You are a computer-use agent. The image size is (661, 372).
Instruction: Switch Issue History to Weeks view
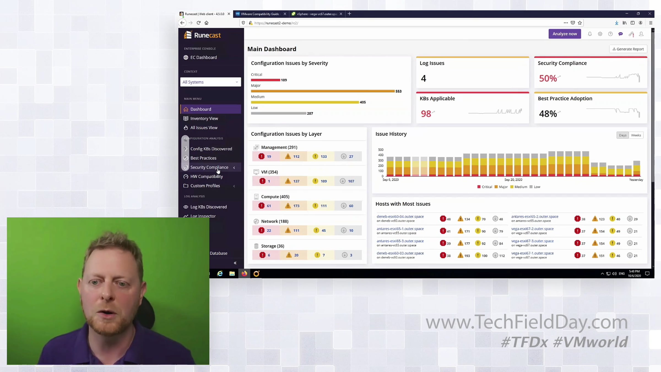coord(636,135)
